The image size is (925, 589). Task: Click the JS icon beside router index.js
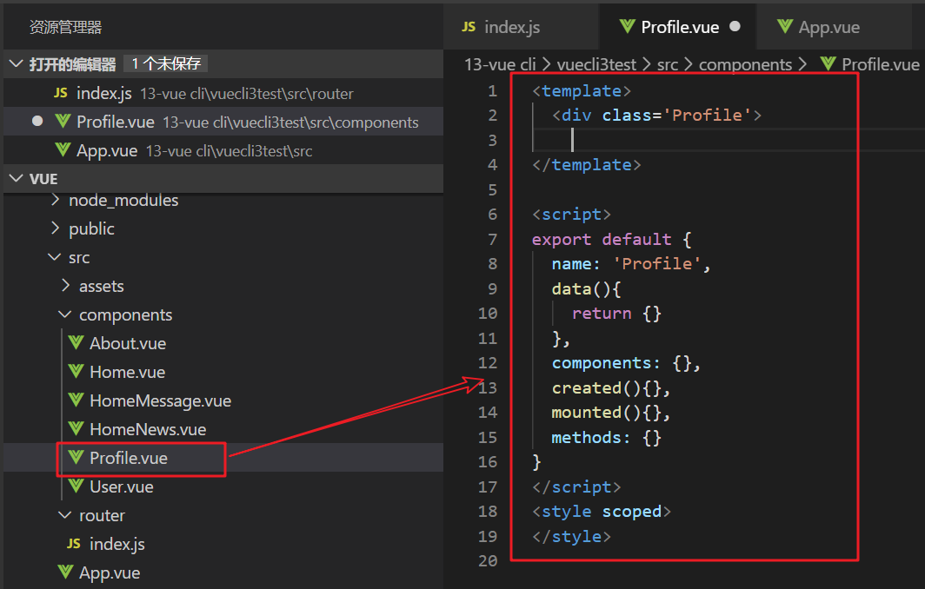point(74,544)
